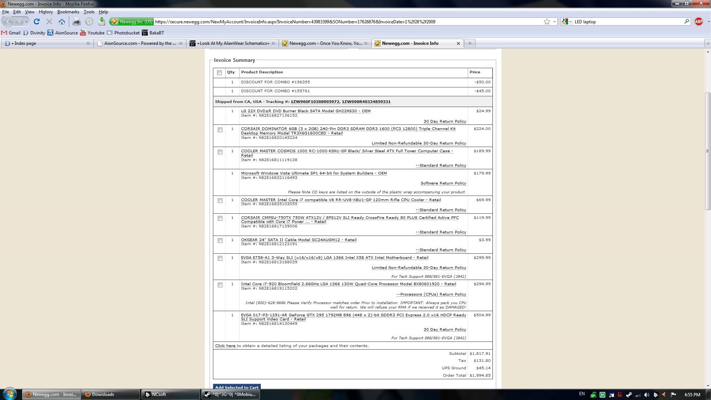Check the Corsair Dominator memory checkbox
The height and width of the screenshot is (400, 711).
(220, 130)
